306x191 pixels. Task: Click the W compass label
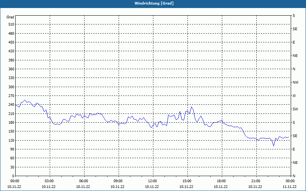[x=294, y=96]
